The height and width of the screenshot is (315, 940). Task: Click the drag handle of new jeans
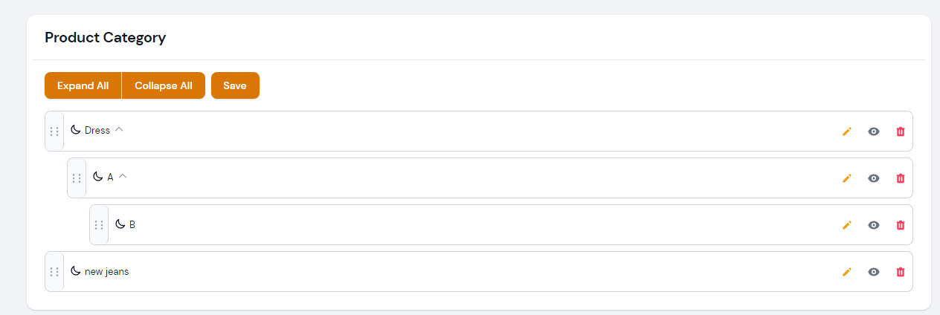(x=54, y=272)
